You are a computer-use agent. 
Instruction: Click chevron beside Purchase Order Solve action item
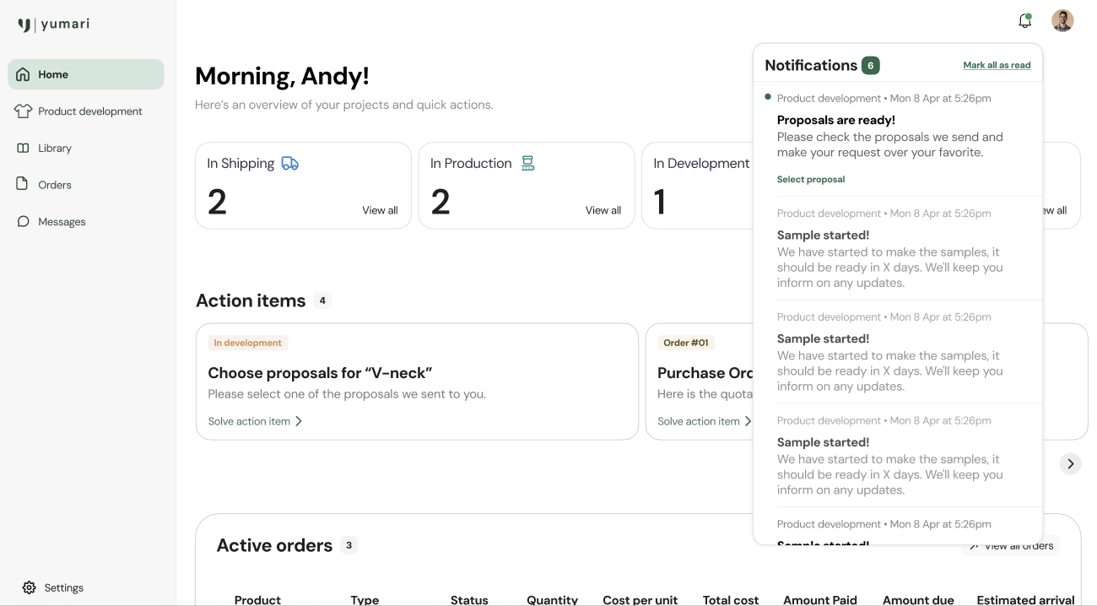[748, 421]
